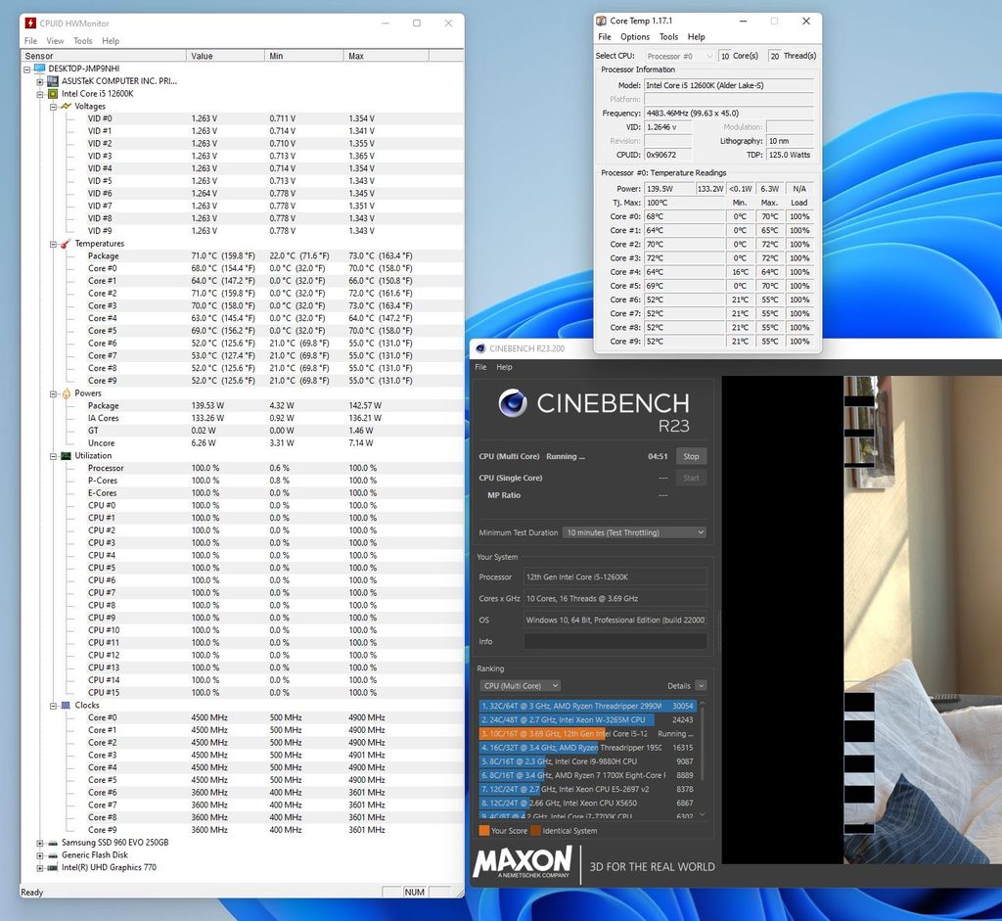
Task: Expand the ASUSTeK COMPUTER node
Action: pos(39,82)
